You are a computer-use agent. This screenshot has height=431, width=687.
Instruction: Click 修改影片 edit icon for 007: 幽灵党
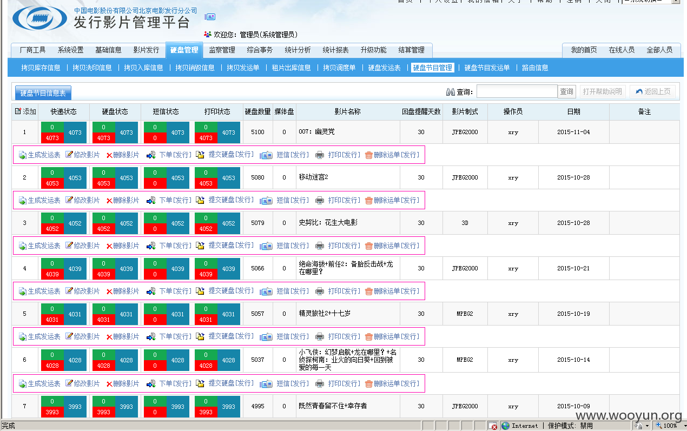[69, 155]
